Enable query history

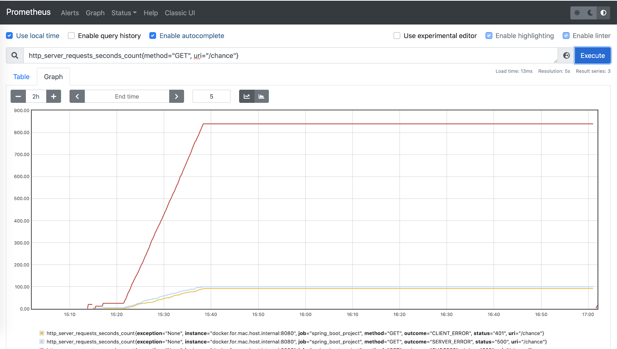(x=71, y=35)
